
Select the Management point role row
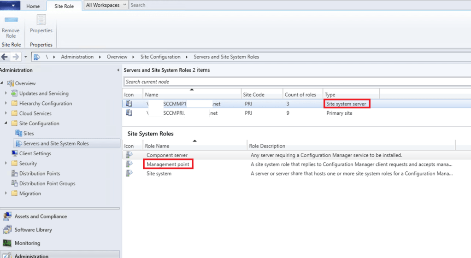point(167,164)
